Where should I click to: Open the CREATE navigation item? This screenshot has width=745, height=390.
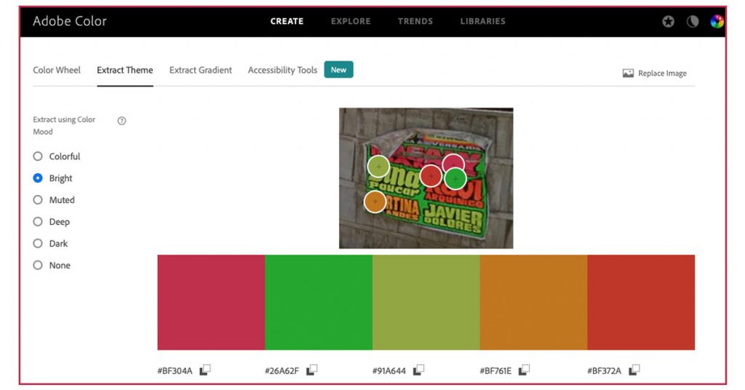(x=287, y=21)
